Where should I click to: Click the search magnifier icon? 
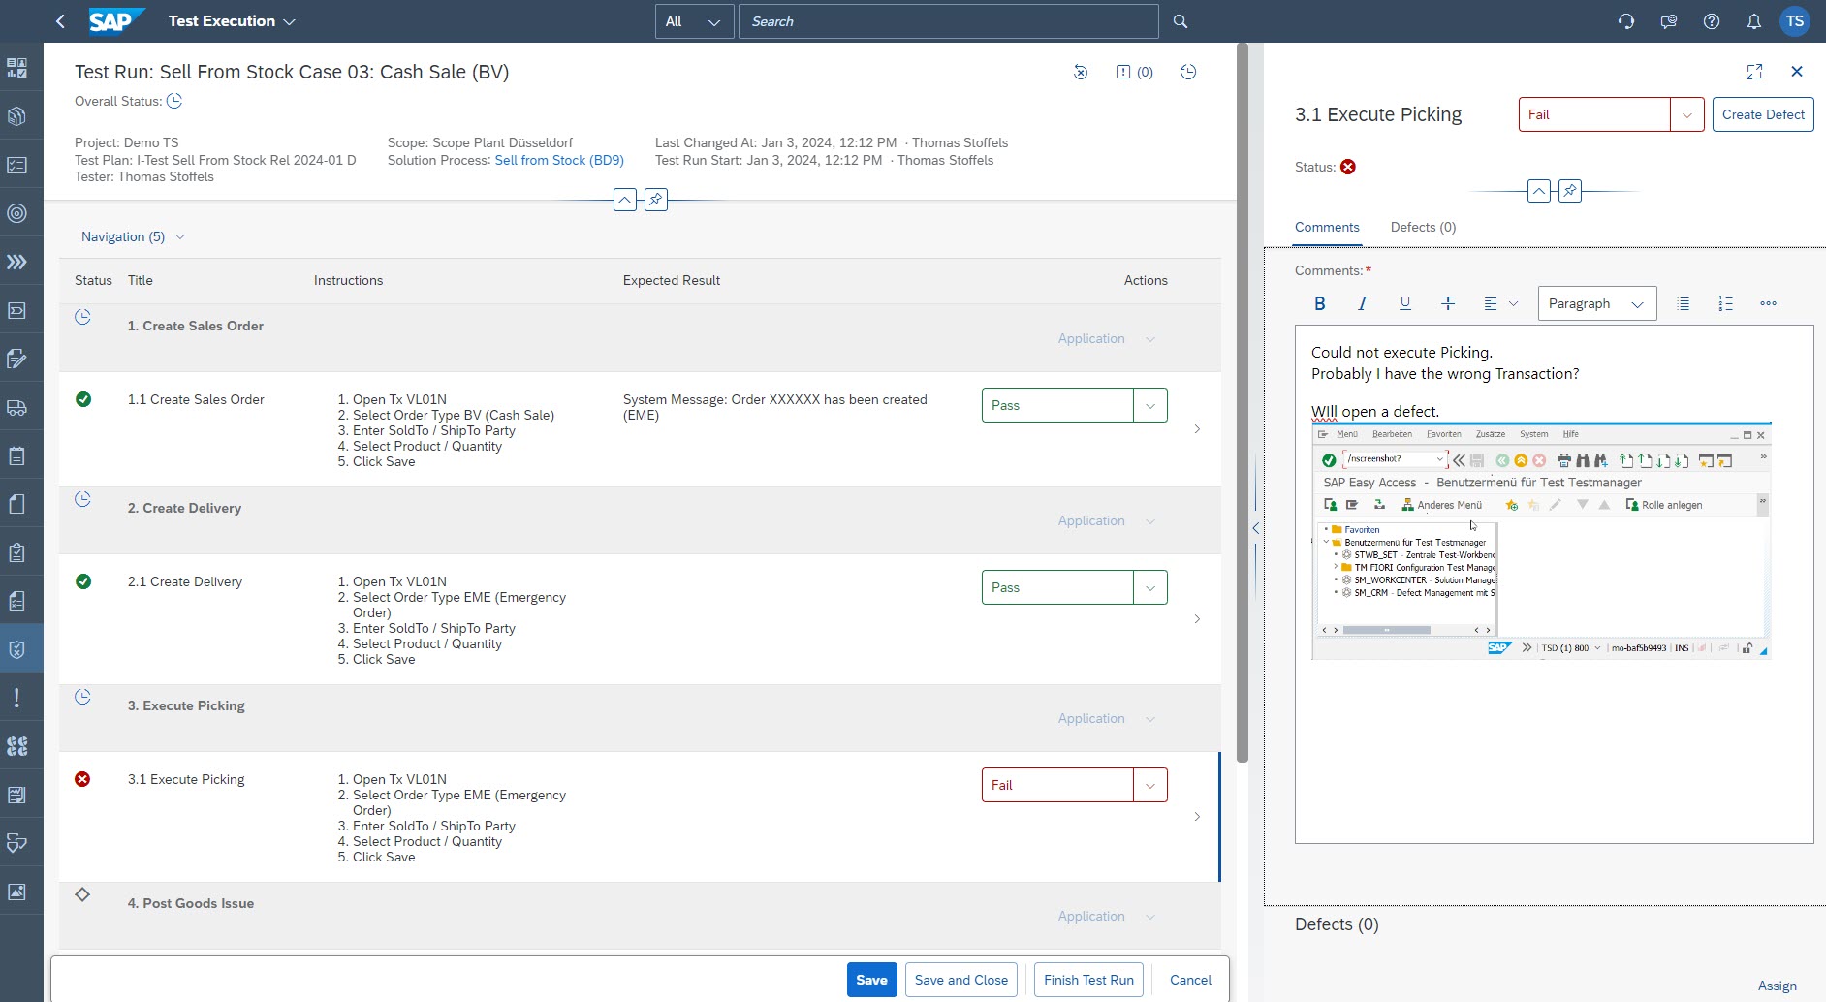[1180, 21]
